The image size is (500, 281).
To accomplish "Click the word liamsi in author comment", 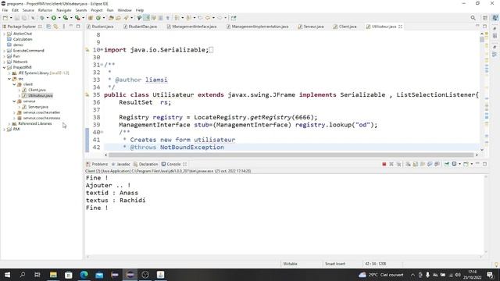I will pyautogui.click(x=156, y=80).
